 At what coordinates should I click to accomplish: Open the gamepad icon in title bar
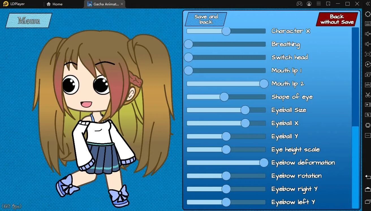pyautogui.click(x=299, y=4)
